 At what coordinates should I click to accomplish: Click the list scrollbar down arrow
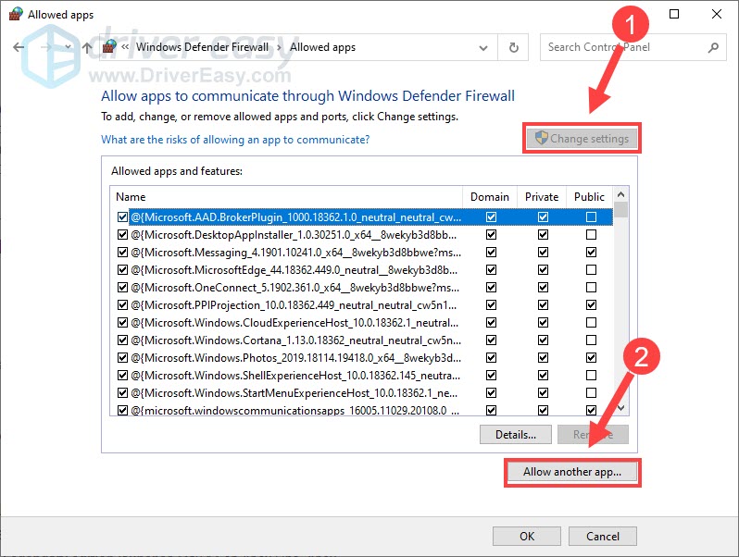pyautogui.click(x=620, y=408)
